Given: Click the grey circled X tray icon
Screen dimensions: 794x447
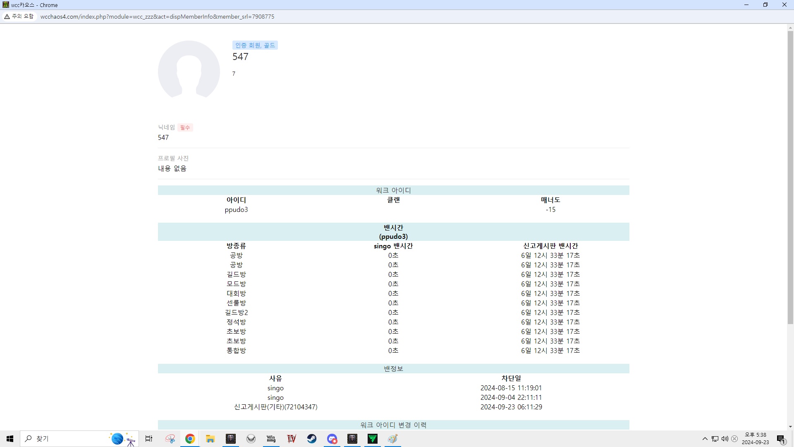Looking at the screenshot, I should point(734,439).
